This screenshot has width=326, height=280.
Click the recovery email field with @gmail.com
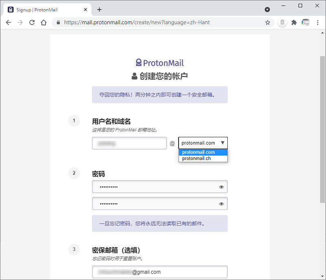pos(160,272)
